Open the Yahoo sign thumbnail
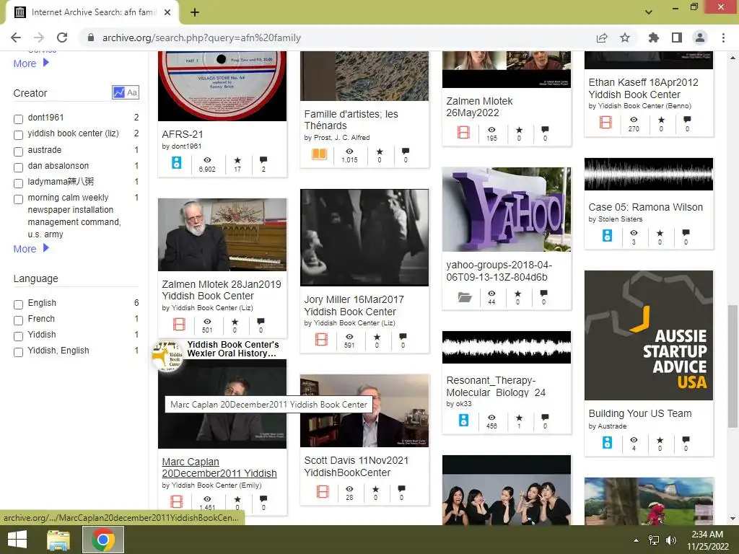 pos(506,209)
